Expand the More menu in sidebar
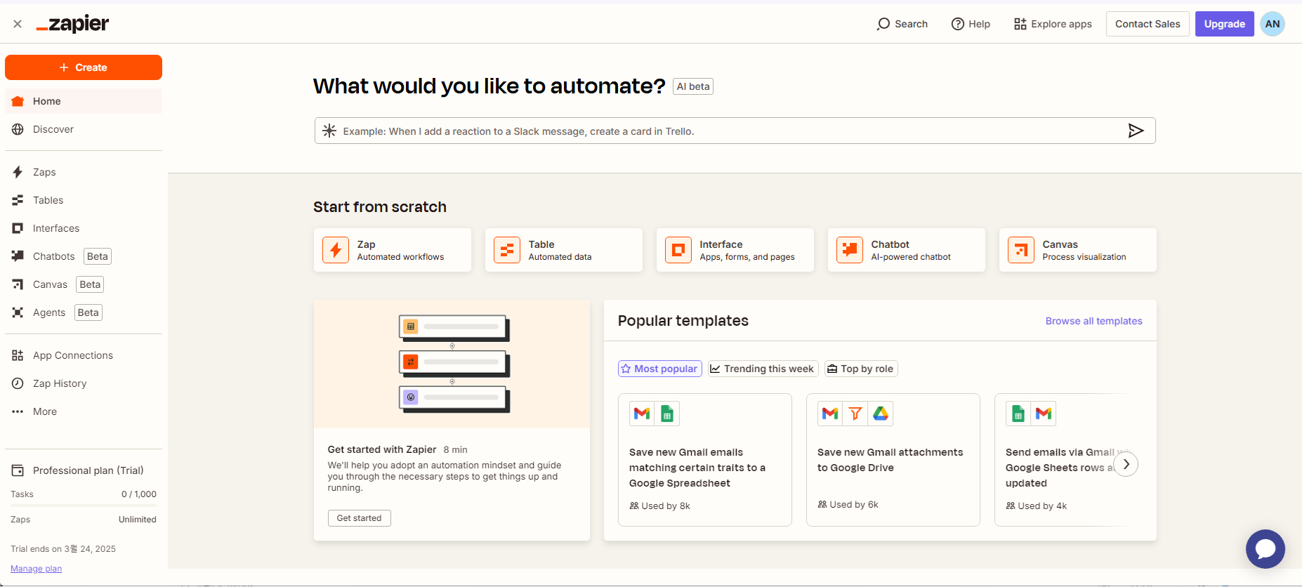 coord(84,411)
